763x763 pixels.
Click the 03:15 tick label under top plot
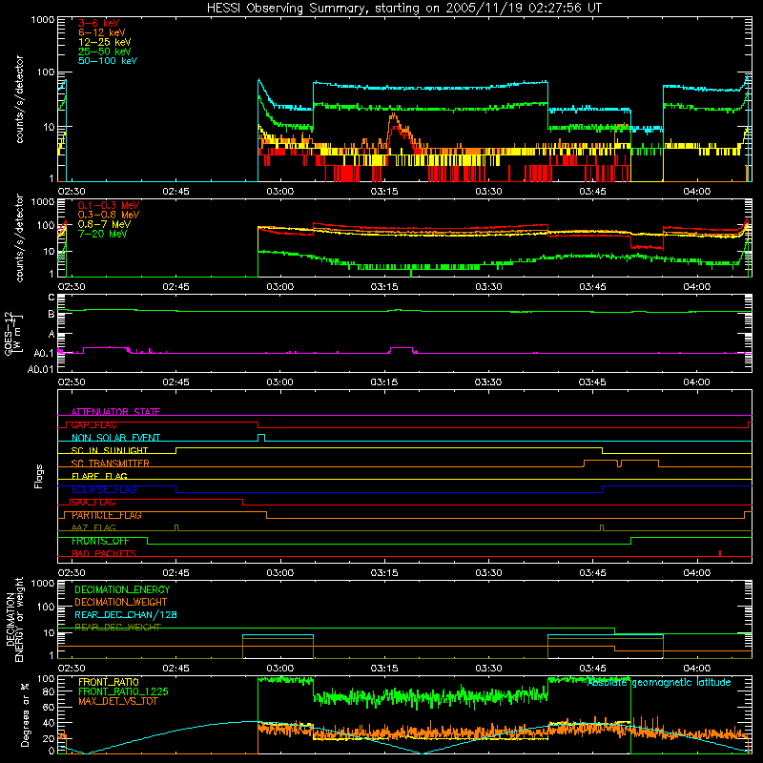[384, 192]
